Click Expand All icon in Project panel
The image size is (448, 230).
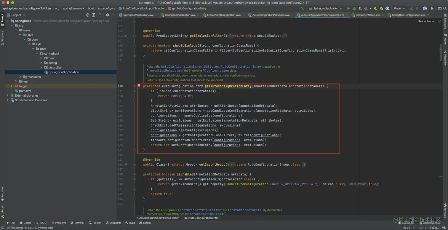(x=94, y=15)
